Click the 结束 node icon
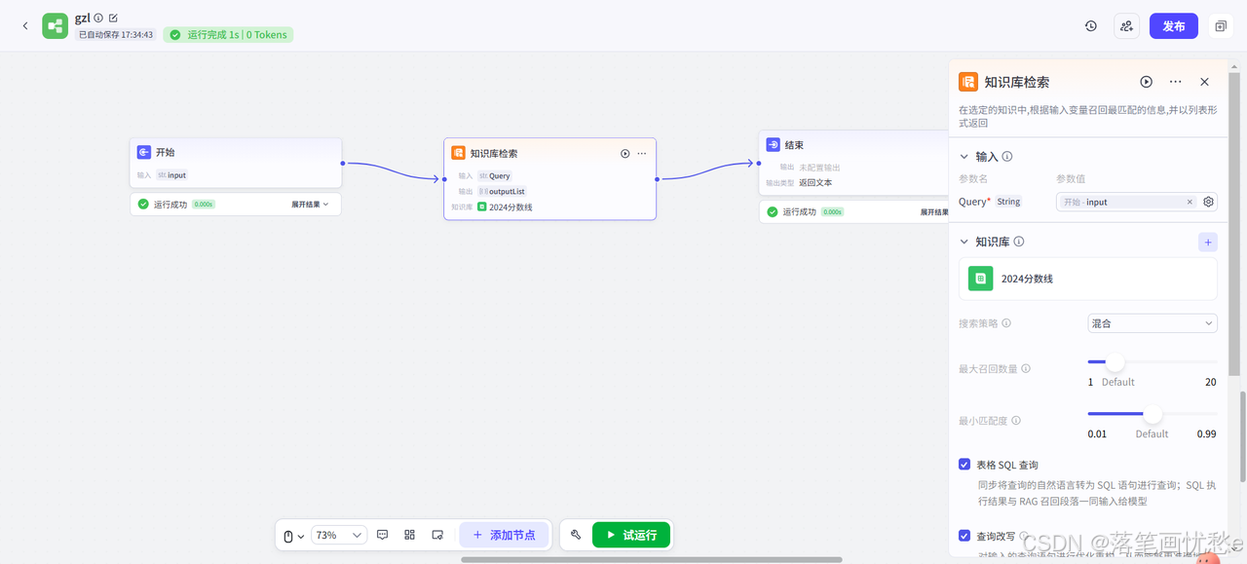The height and width of the screenshot is (564, 1247). pos(773,144)
